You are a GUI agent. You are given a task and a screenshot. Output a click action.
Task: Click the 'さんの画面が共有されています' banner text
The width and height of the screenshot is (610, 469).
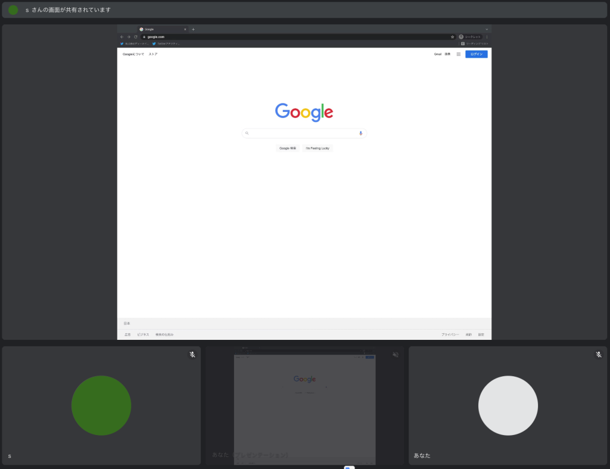(x=71, y=10)
